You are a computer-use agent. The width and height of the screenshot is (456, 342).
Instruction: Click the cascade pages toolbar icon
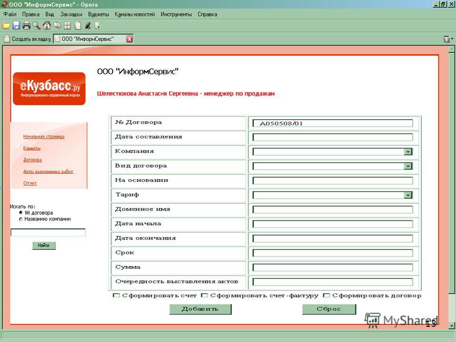77,26
